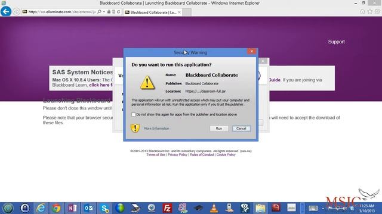382x214 pixels.
Task: Launch Google Chrome from the taskbar
Action: (x=56, y=208)
